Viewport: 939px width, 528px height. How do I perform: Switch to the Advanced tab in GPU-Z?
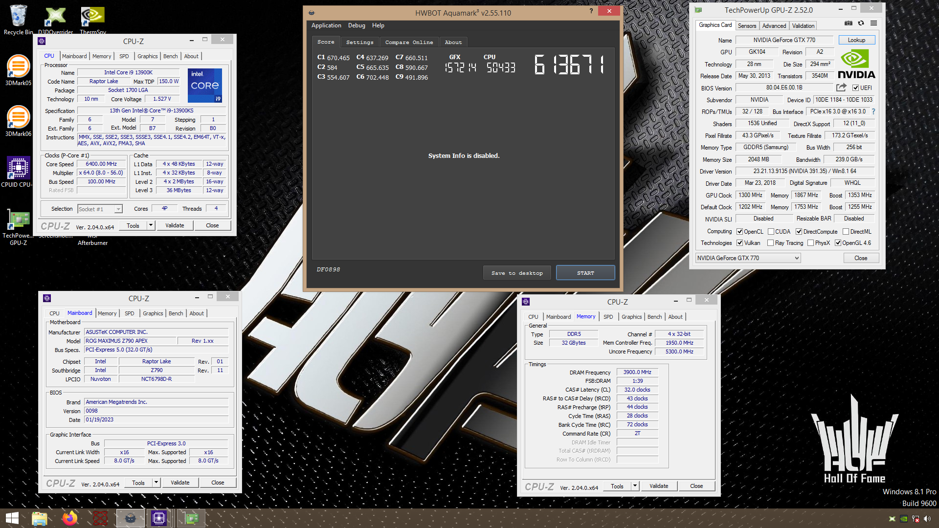point(774,26)
